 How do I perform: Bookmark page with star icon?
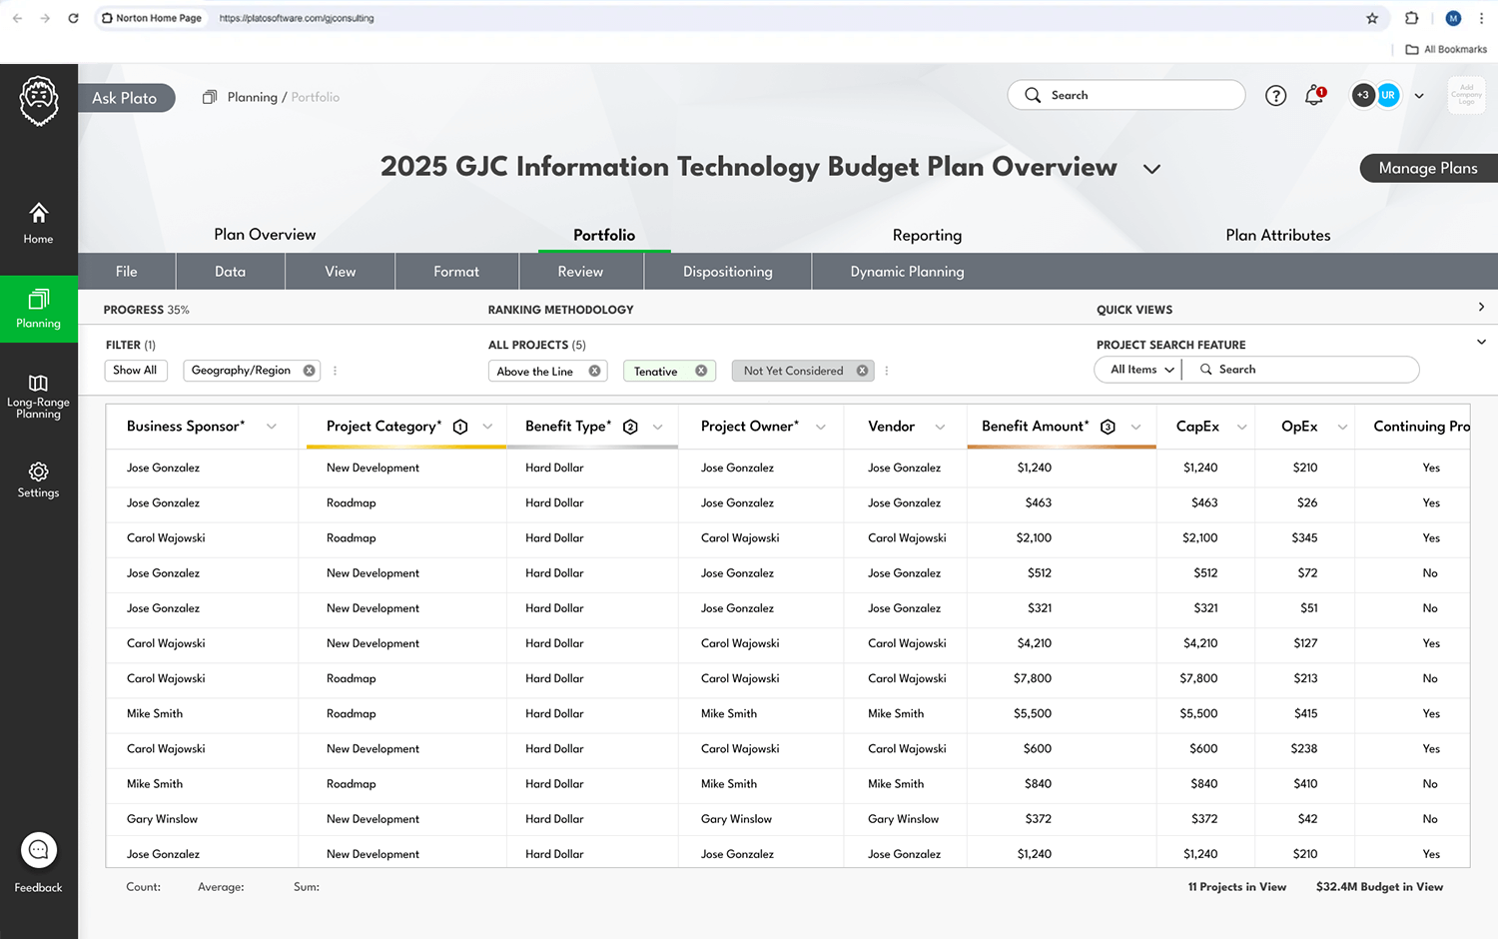click(1372, 18)
